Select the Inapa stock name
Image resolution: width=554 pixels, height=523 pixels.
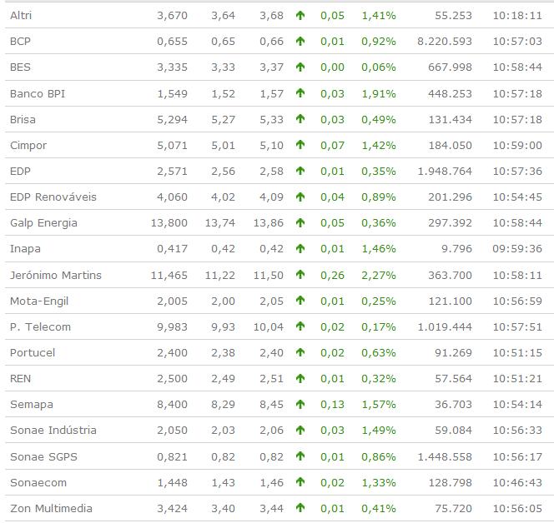(25, 249)
